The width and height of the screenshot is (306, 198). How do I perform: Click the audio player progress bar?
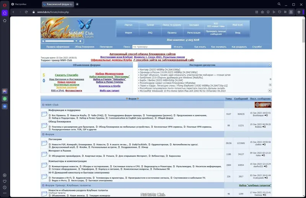pos(60,41)
